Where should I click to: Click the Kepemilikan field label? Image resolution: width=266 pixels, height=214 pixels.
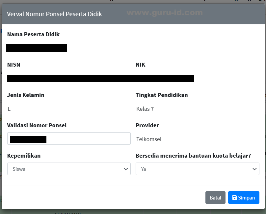(24, 156)
